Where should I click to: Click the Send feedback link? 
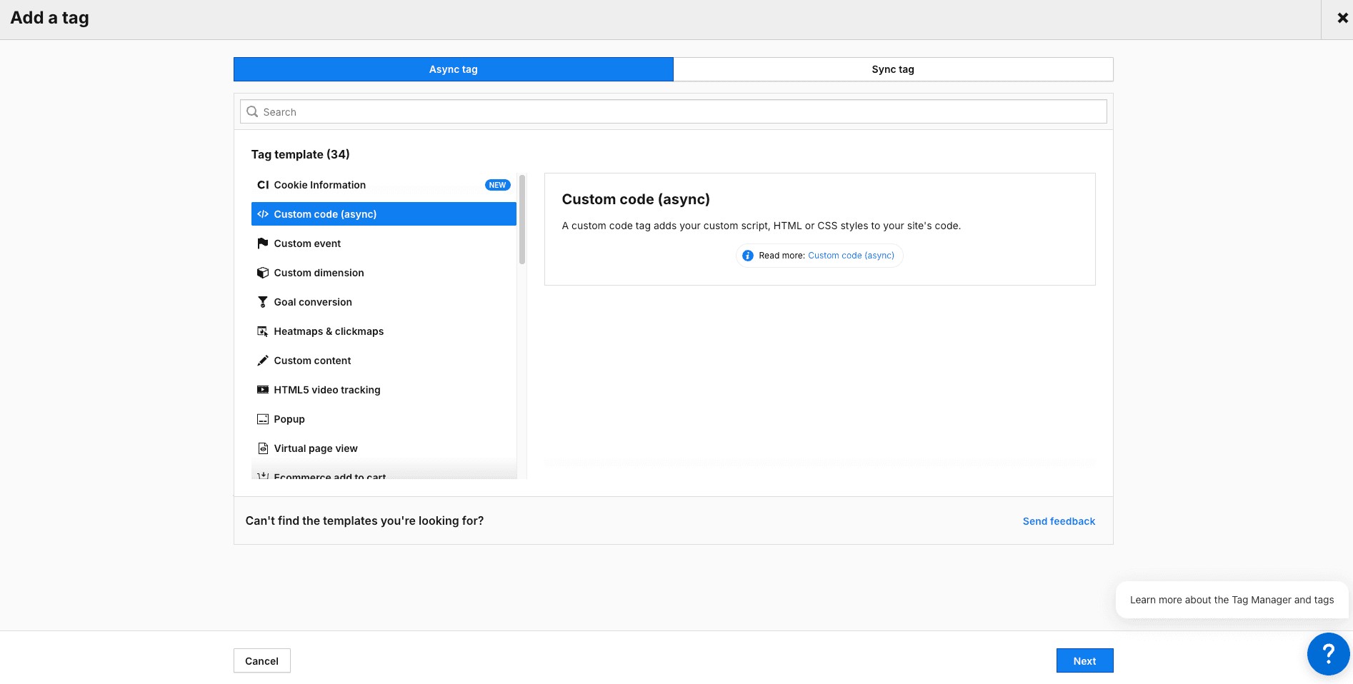tap(1059, 521)
